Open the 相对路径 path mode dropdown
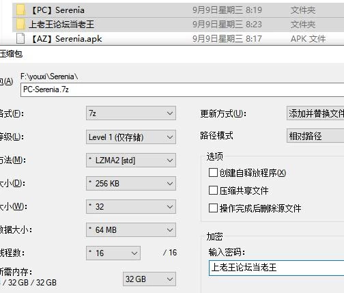 [x=315, y=136]
